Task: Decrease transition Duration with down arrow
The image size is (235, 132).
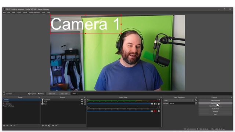Action: click(x=196, y=104)
